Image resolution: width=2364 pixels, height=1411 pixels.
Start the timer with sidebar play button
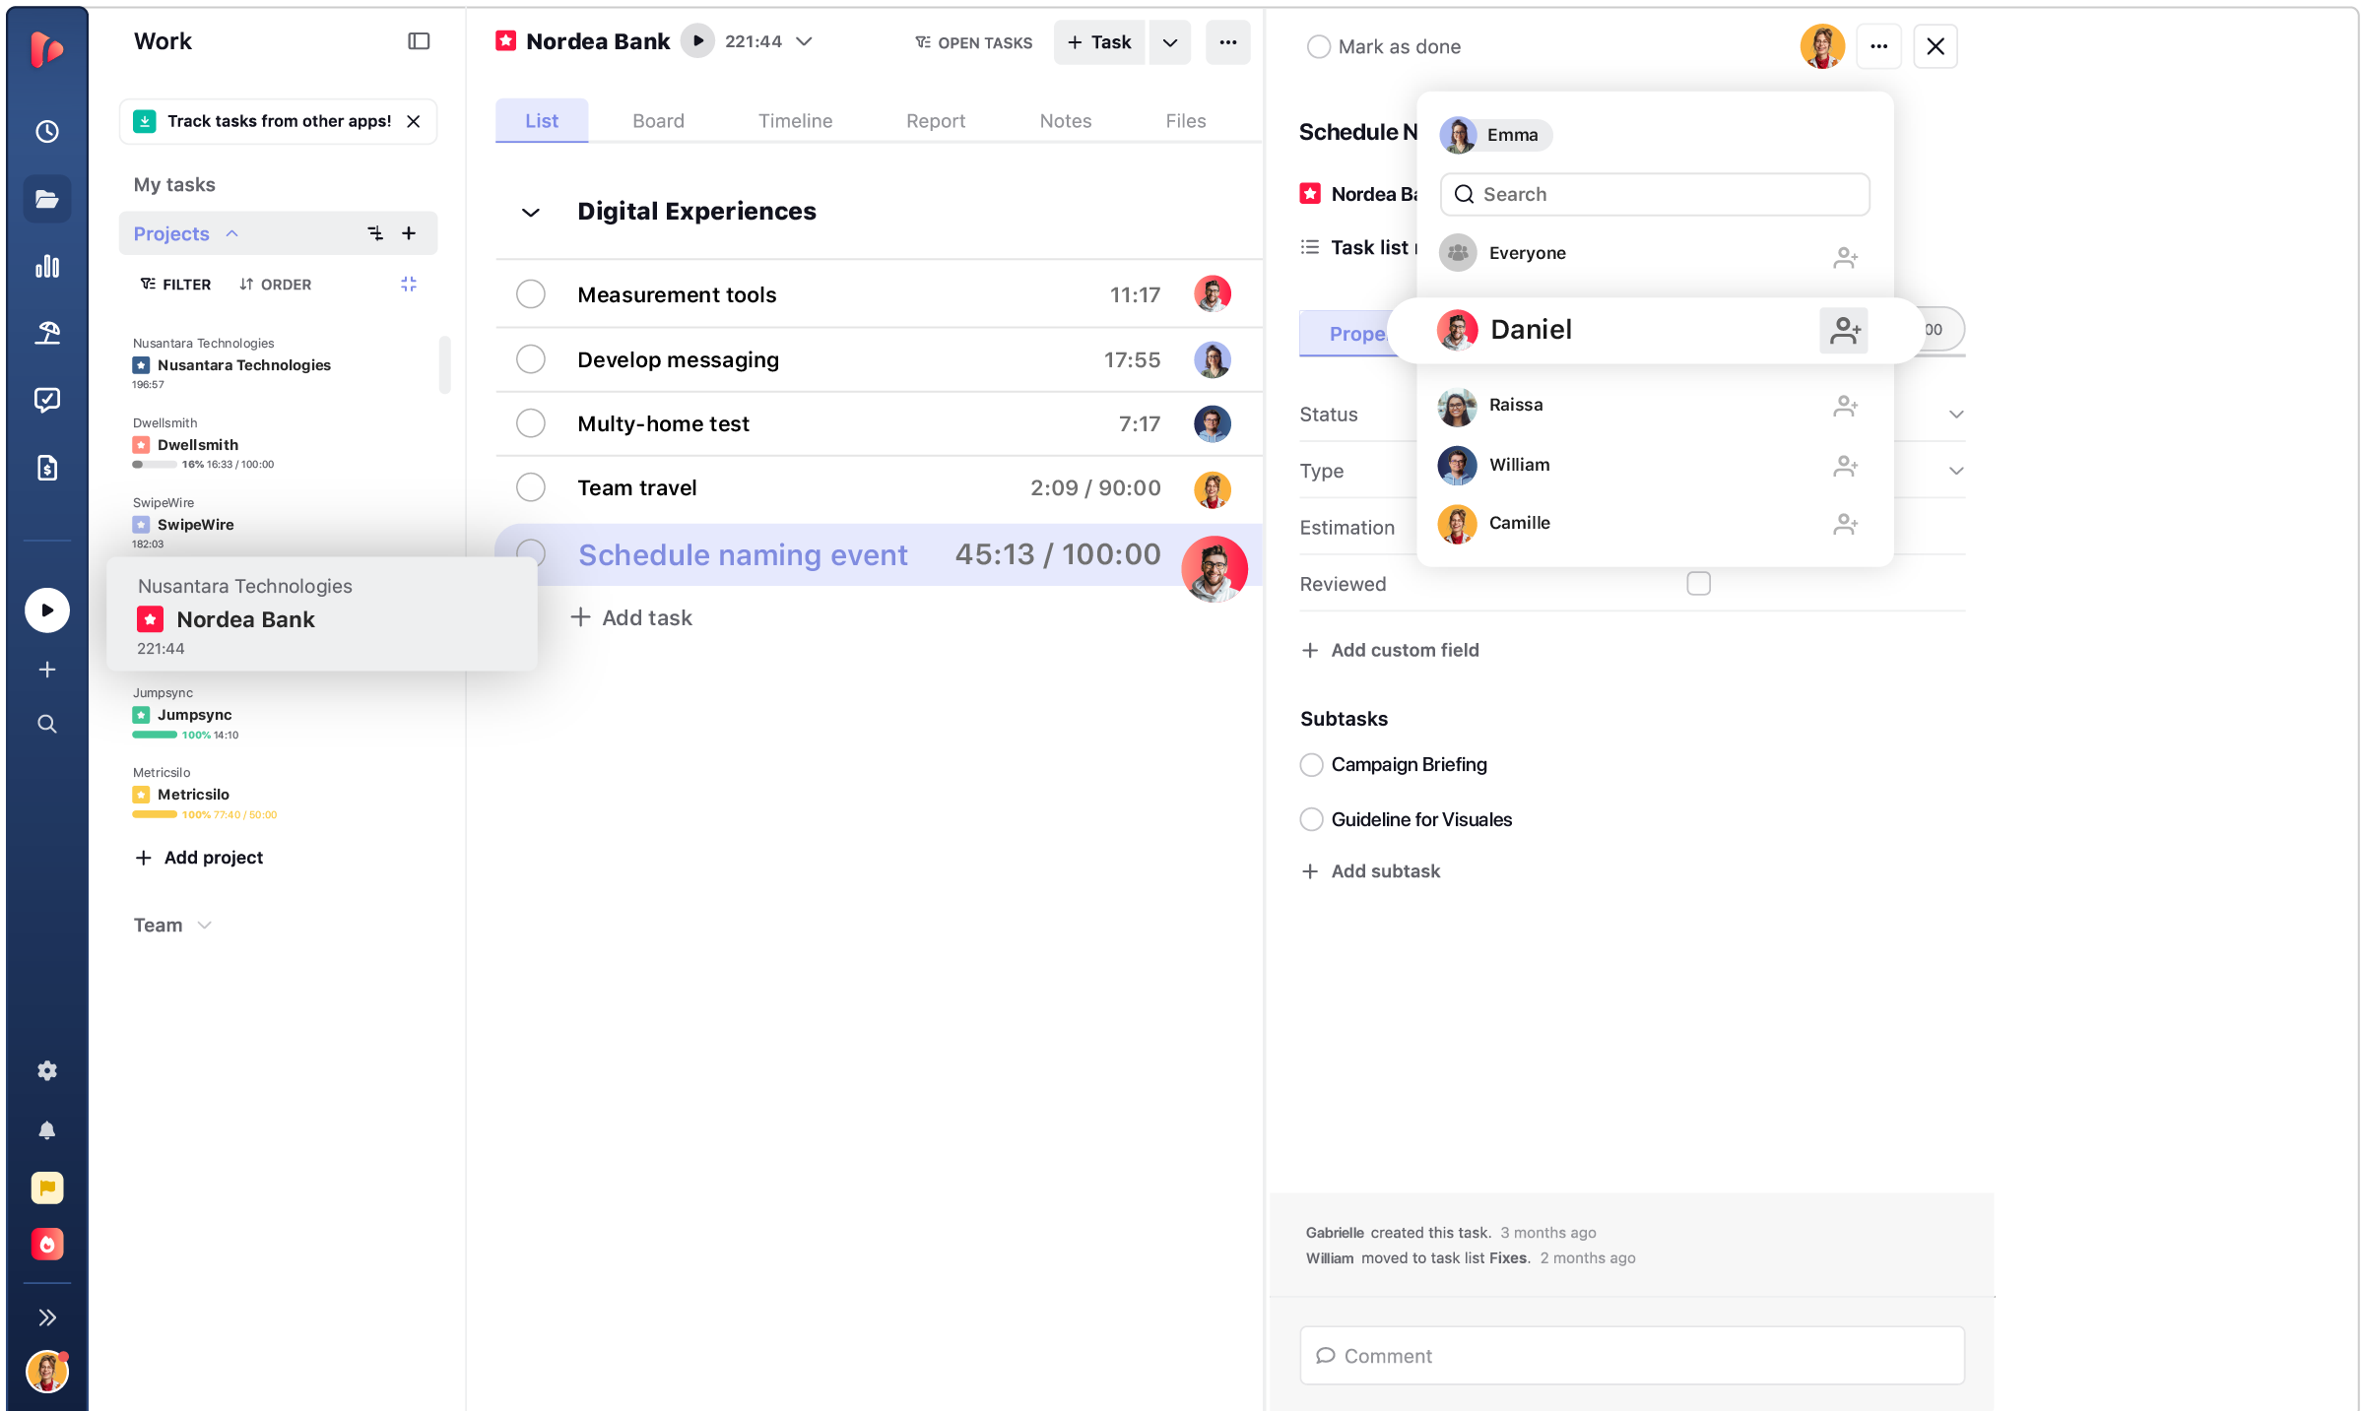pyautogui.click(x=47, y=610)
